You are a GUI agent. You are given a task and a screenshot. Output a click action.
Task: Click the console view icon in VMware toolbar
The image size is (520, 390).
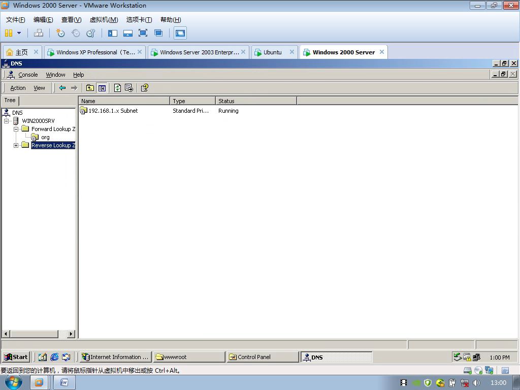[x=180, y=33]
